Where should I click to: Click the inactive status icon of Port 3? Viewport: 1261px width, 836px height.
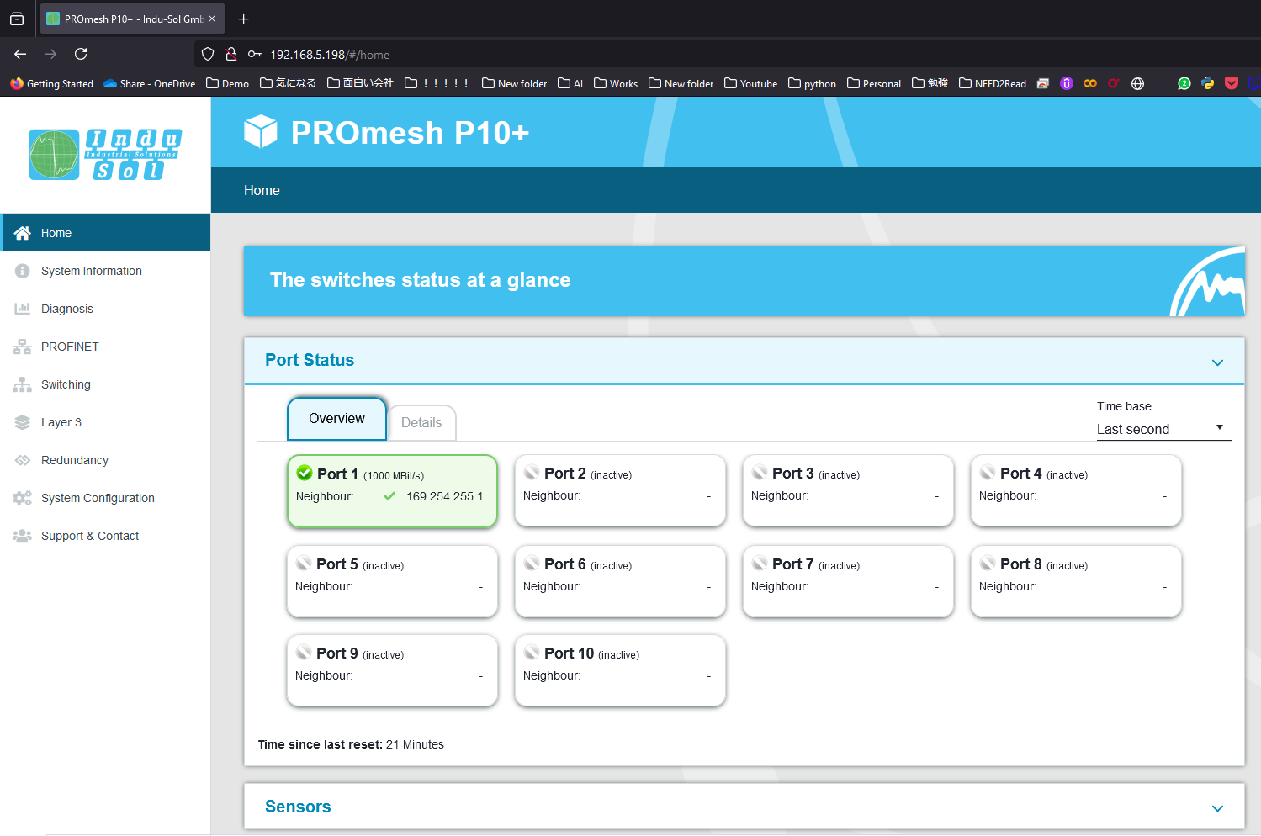point(760,473)
